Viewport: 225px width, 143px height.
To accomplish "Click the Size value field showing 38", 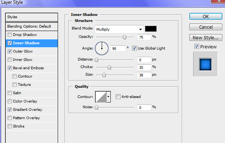I will [144, 75].
